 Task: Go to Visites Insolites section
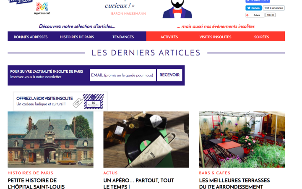(x=215, y=37)
